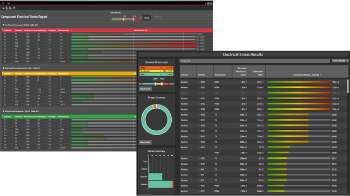
Task: Click the open folder icon in top toolbar
Action: [x=3, y=8]
